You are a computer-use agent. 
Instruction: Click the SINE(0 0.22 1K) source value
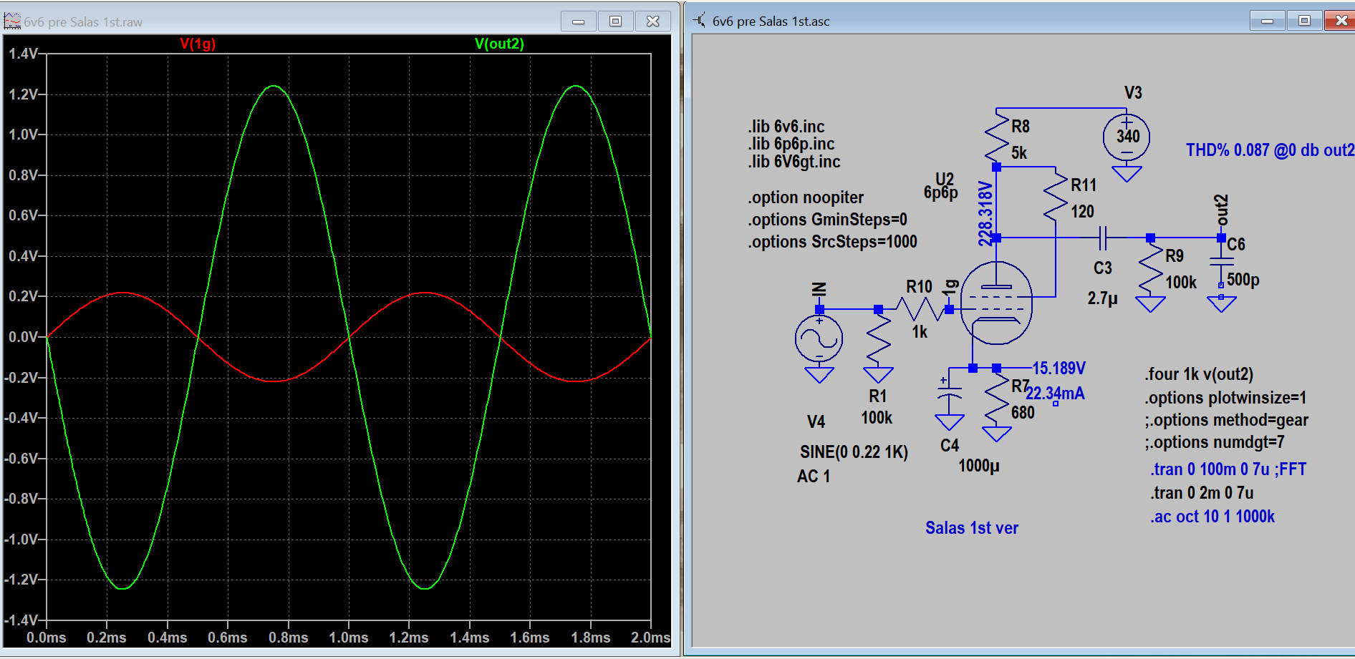854,452
